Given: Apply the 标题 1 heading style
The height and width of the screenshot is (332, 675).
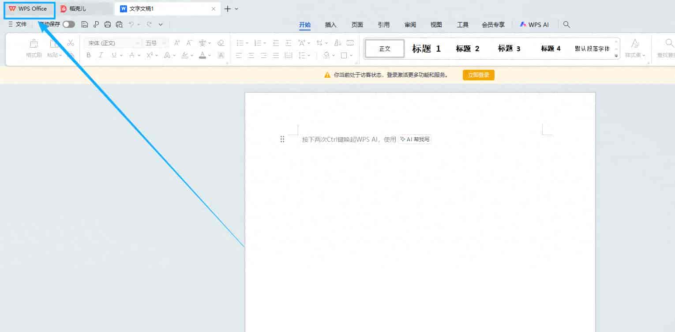Looking at the screenshot, I should pos(426,49).
